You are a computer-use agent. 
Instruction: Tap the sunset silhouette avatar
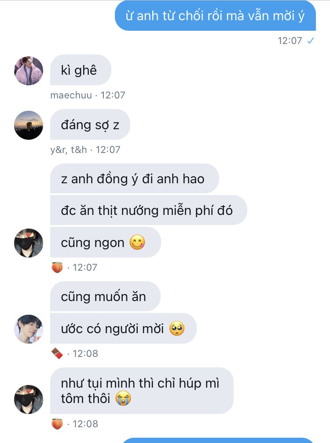click(29, 125)
